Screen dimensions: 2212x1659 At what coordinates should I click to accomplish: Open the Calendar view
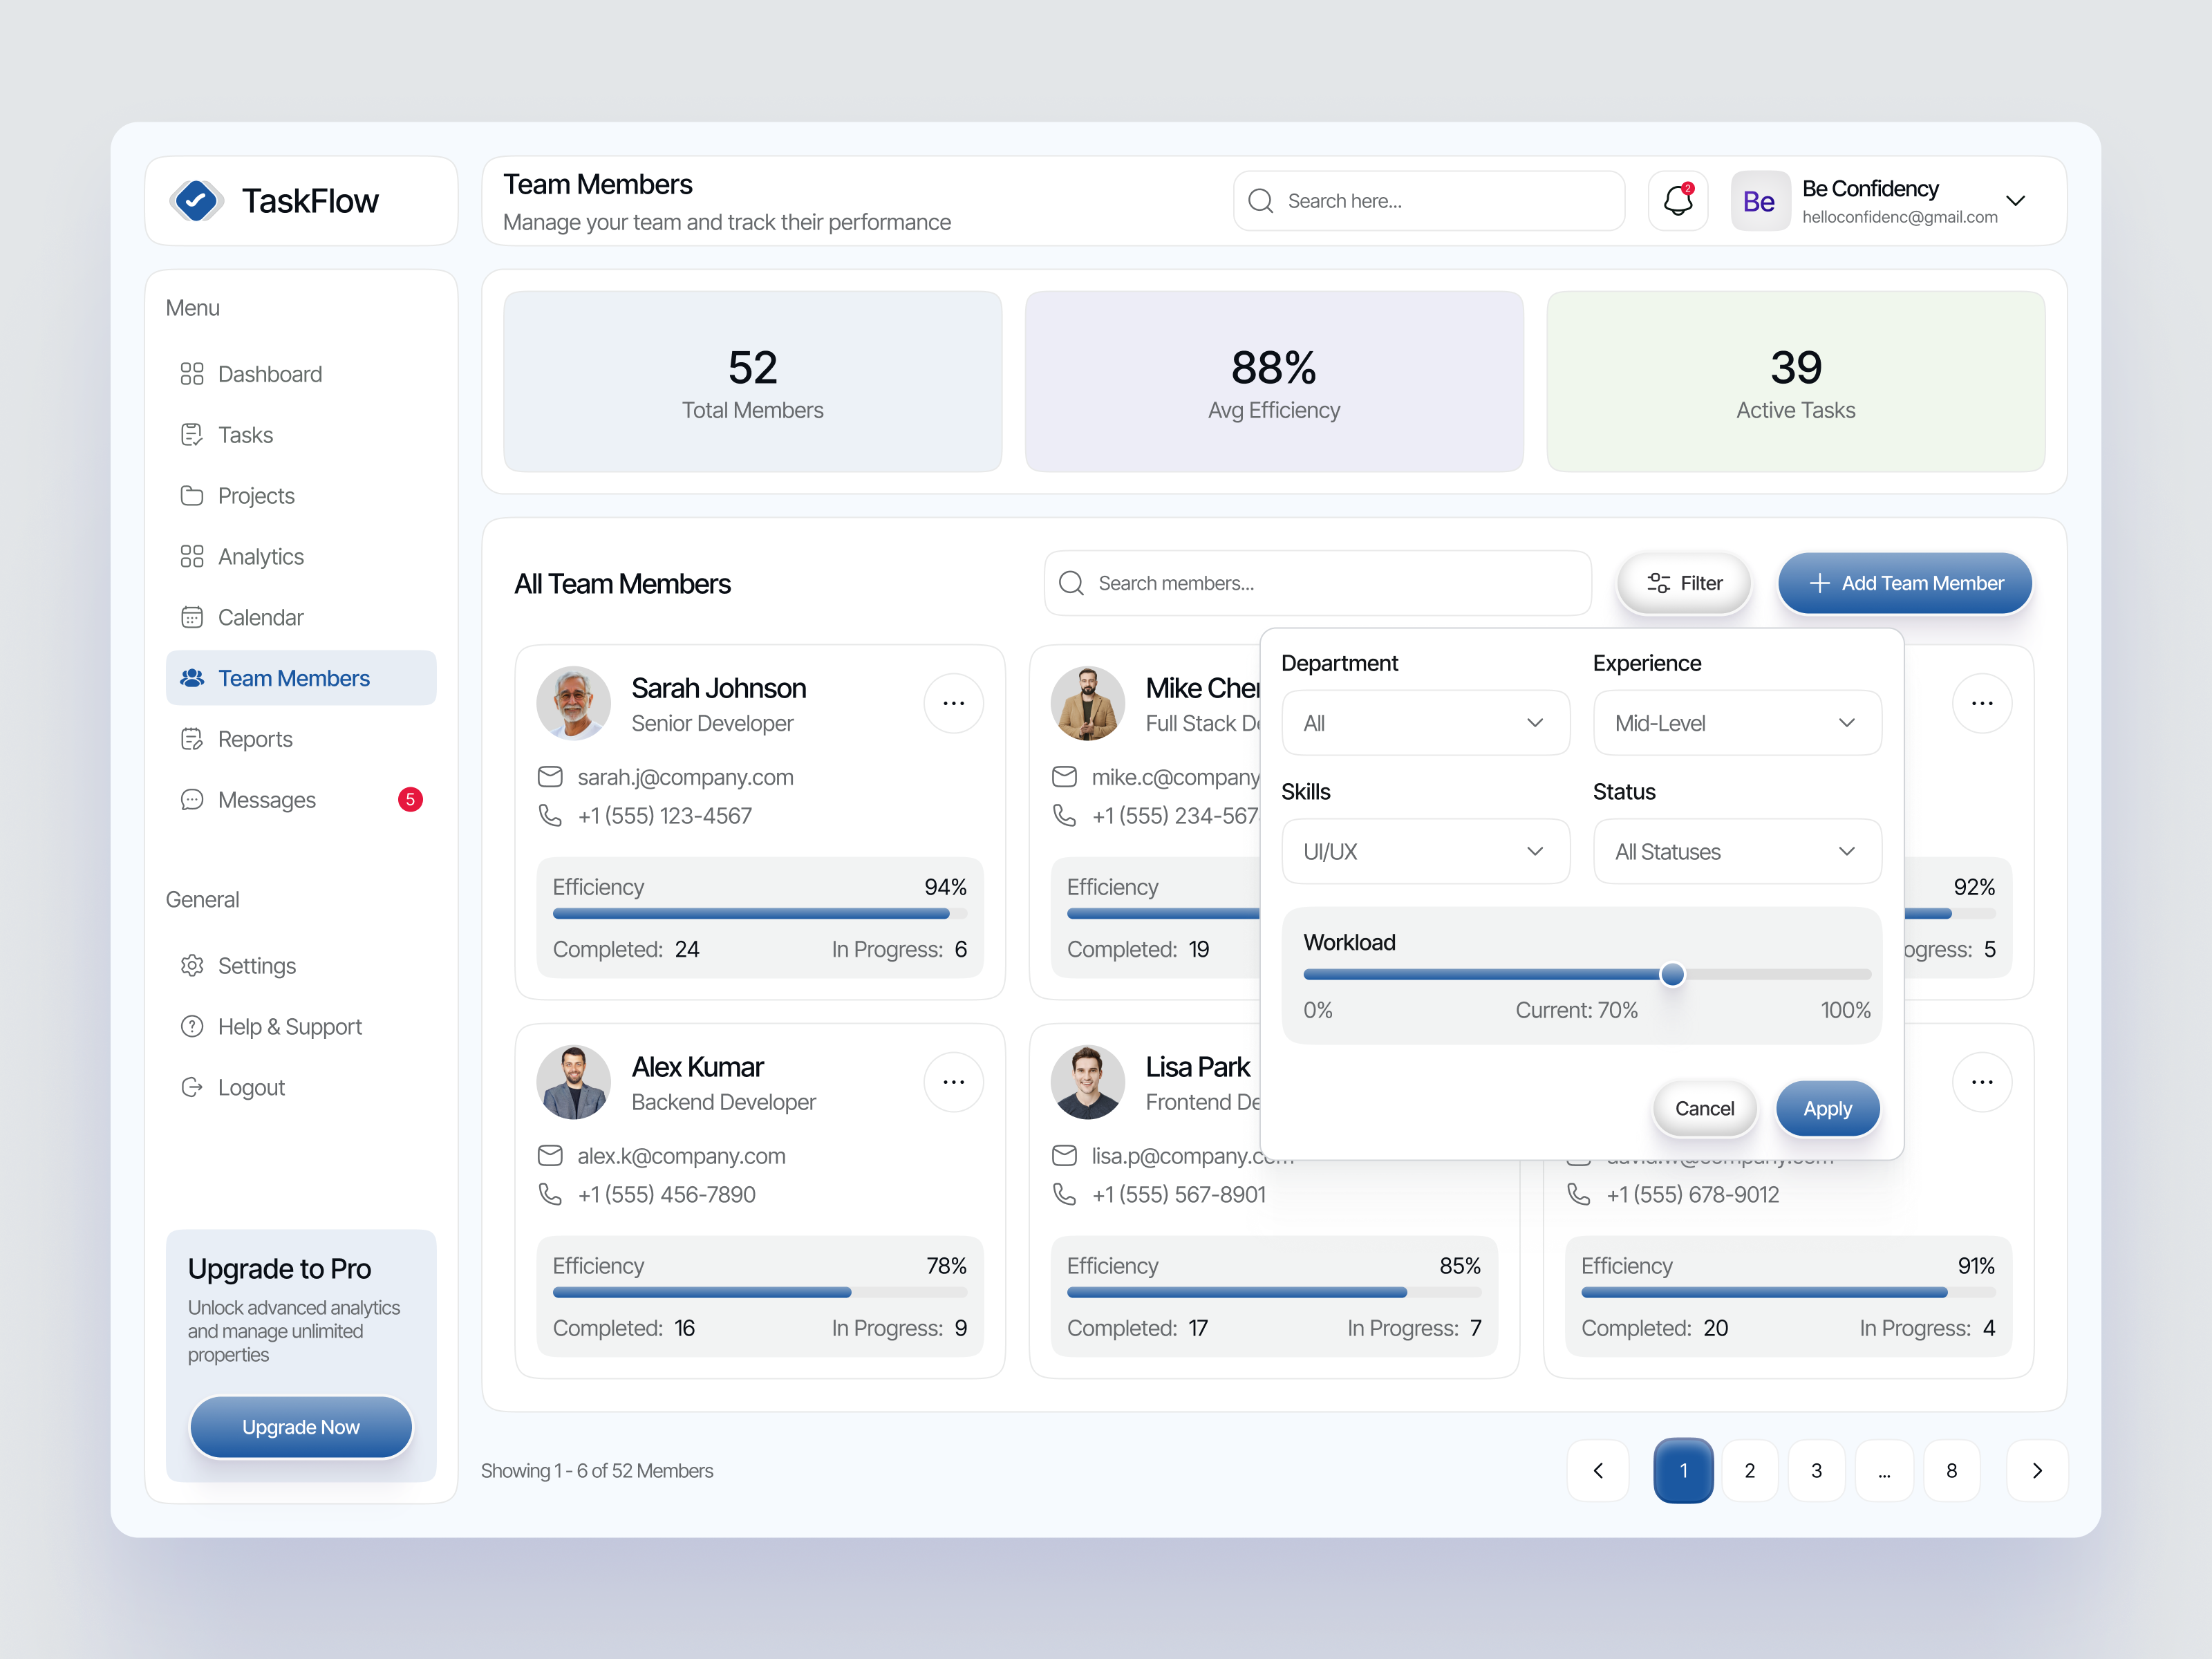260,617
